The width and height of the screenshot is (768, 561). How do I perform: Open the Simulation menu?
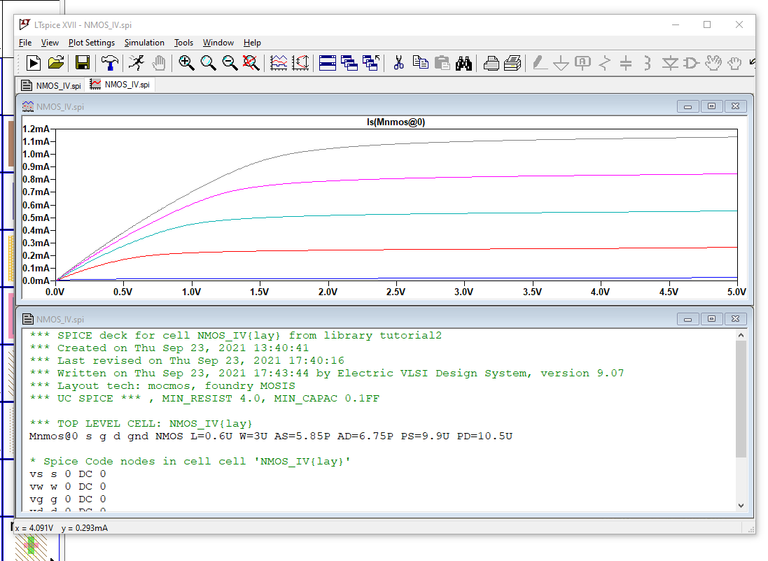click(x=144, y=43)
